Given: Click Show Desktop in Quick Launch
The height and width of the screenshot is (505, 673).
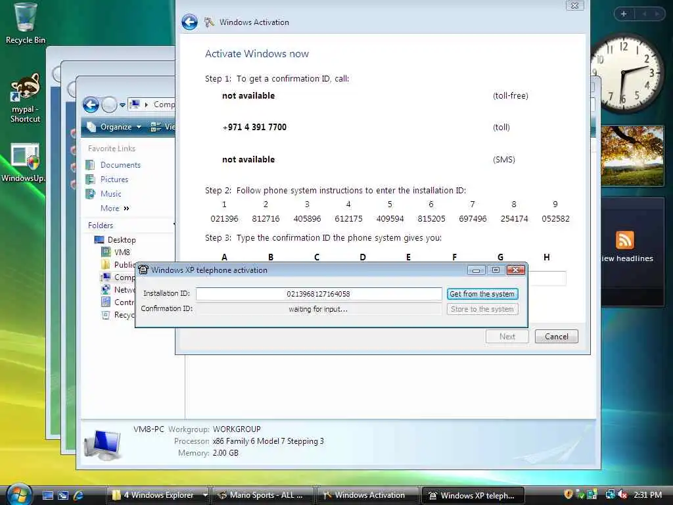Looking at the screenshot, I should [x=48, y=495].
